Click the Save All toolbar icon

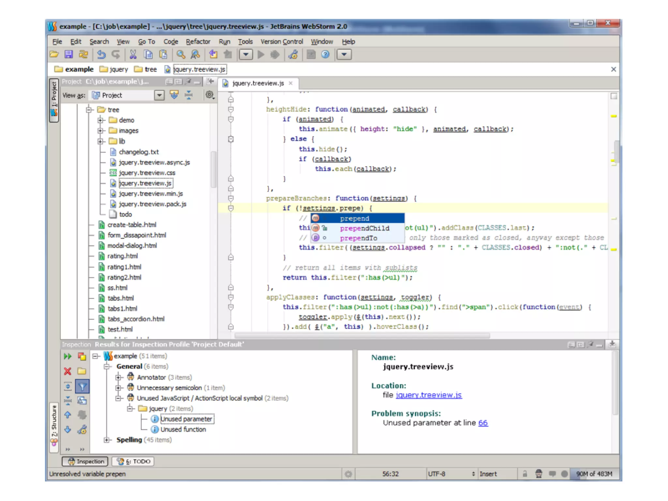[68, 54]
